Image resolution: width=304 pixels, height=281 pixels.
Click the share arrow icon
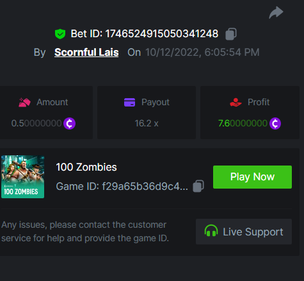[276, 12]
